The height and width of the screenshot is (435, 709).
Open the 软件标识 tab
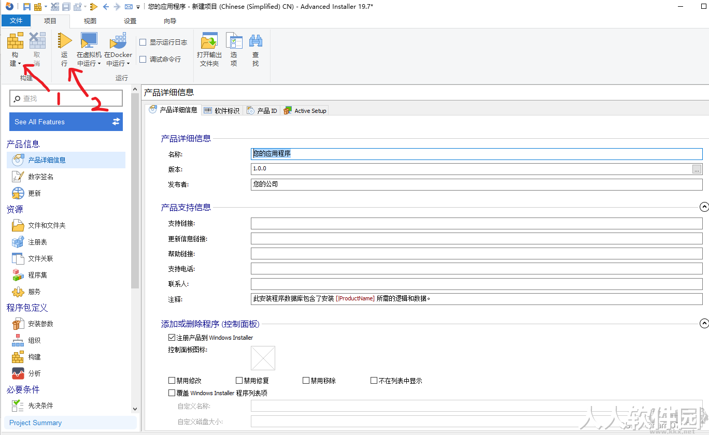pyautogui.click(x=222, y=111)
